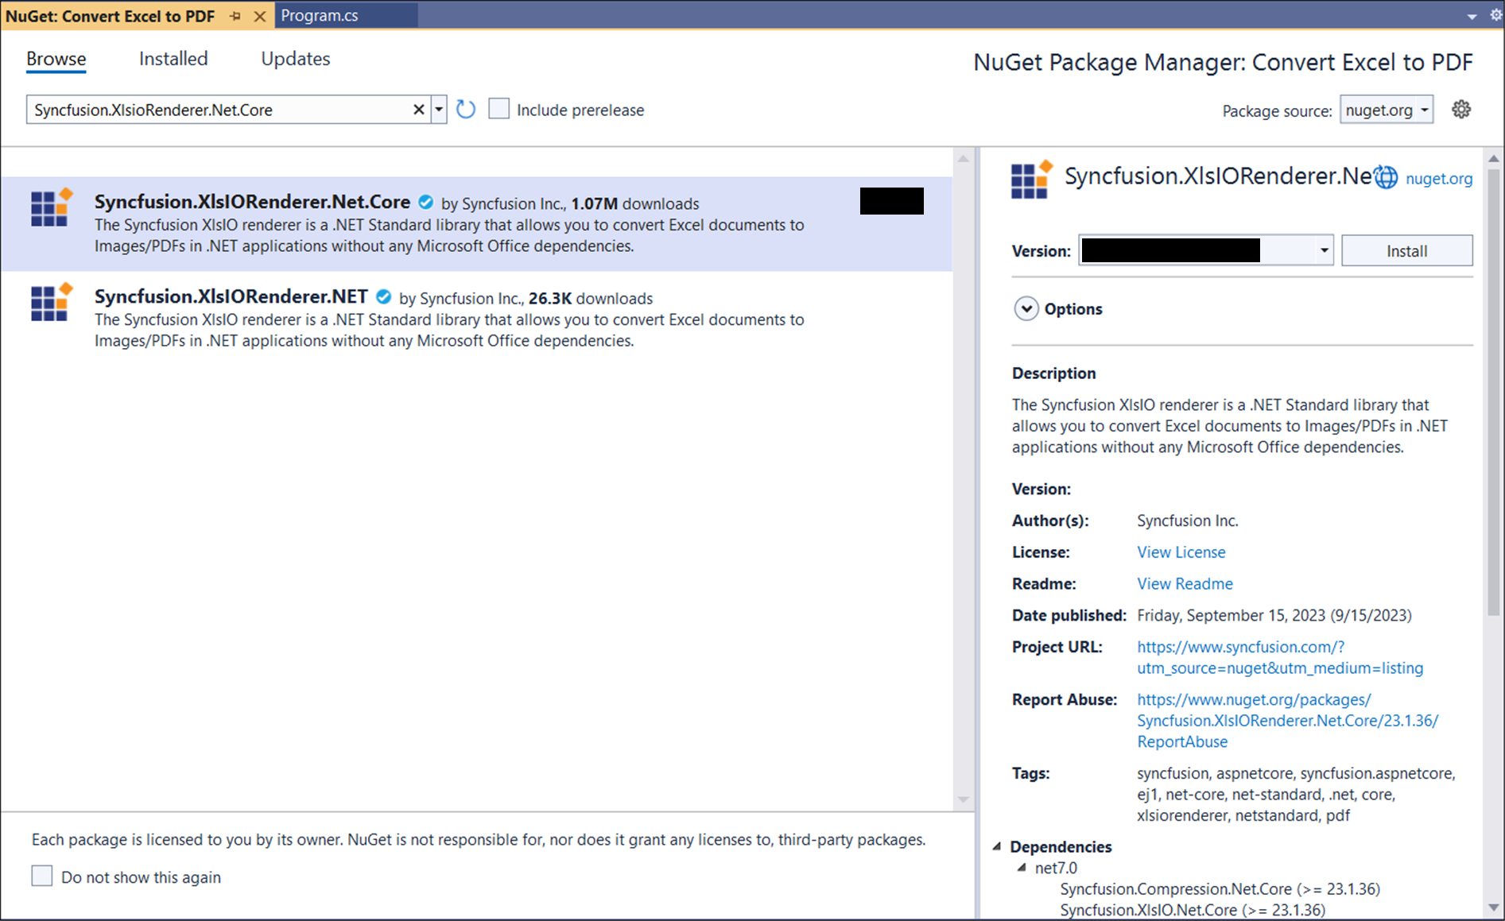Switch to the Browse tab
1505x921 pixels.
(x=56, y=59)
